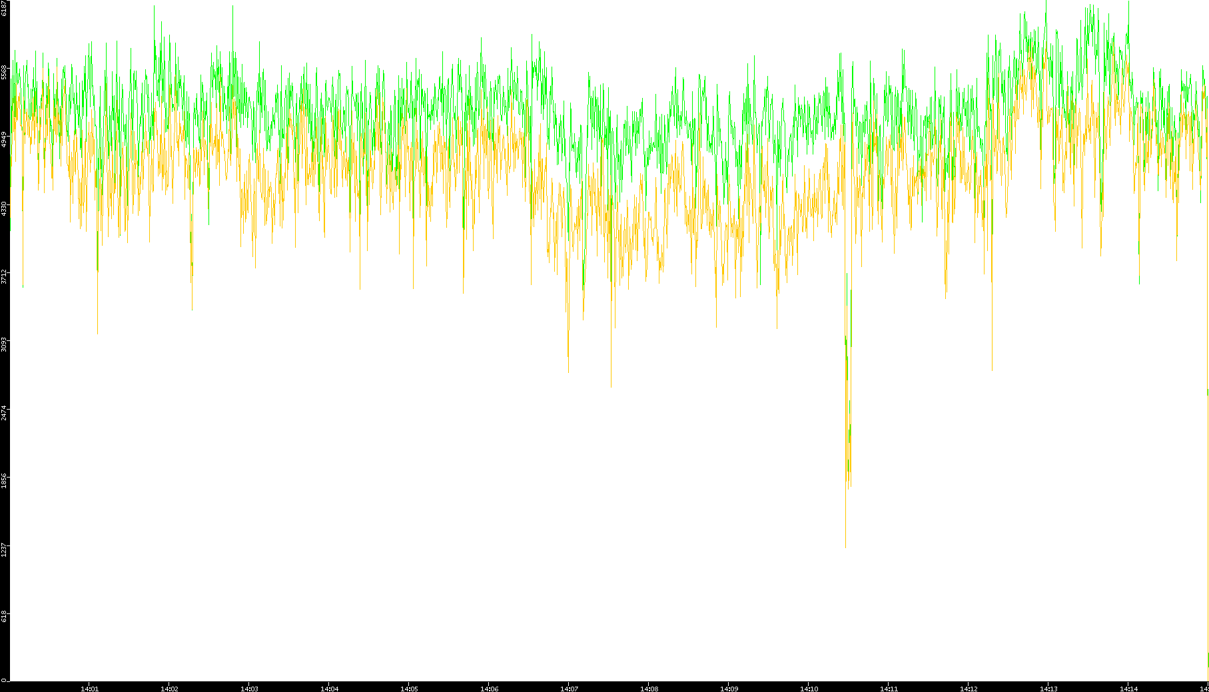The width and height of the screenshot is (1209, 692).
Task: Select the 2474 y-axis label
Action: (4, 412)
